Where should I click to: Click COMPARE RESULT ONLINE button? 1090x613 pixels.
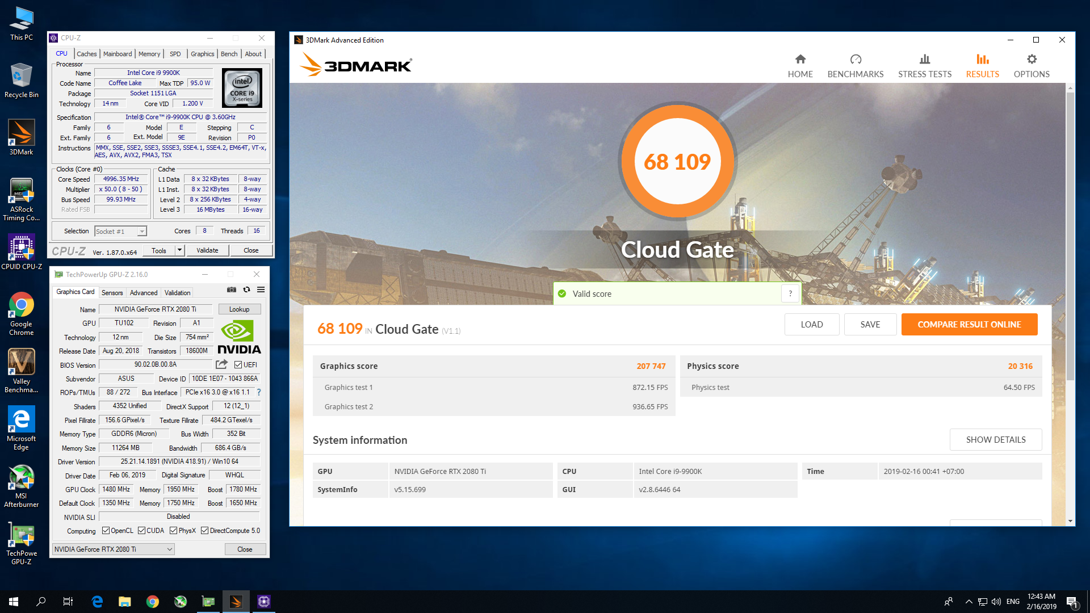pos(969,325)
